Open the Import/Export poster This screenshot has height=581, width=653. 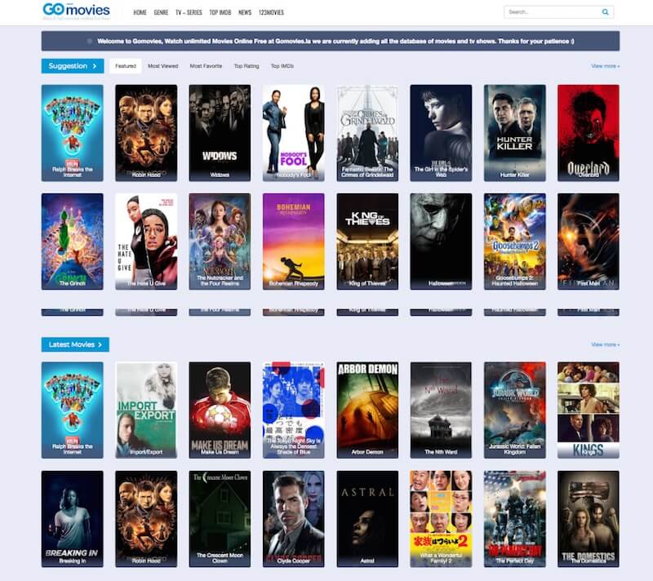(x=146, y=410)
